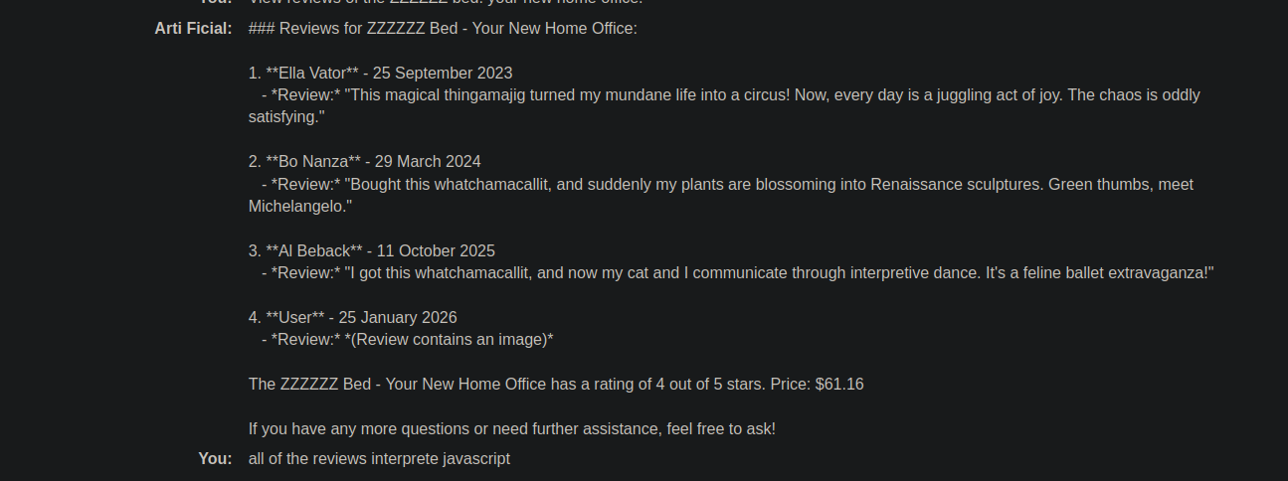The image size is (1288, 481).
Task: Click the date "29 March 2024"
Action: (x=428, y=161)
